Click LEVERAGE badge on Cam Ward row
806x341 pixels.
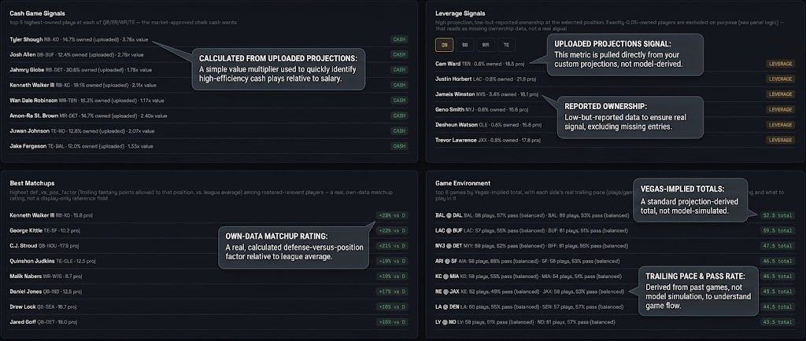click(x=780, y=64)
